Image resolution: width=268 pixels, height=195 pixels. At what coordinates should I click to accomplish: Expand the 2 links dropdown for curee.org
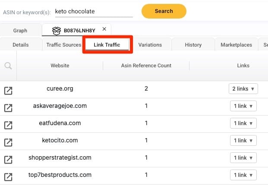pos(243,88)
